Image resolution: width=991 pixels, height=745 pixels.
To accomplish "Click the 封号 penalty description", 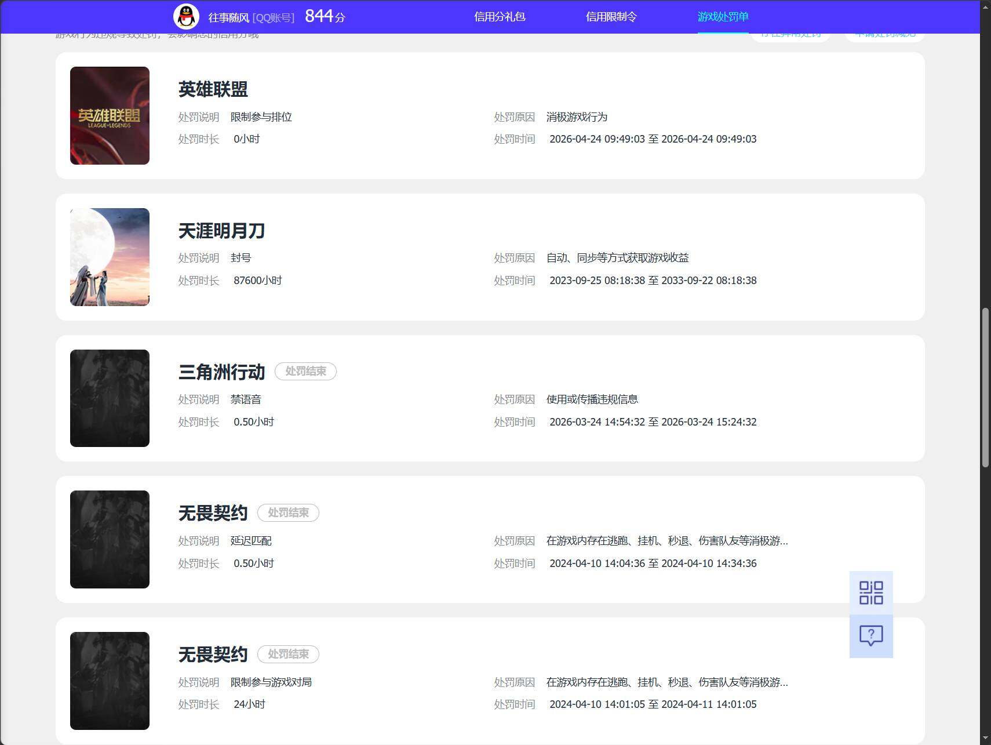I will pos(241,258).
